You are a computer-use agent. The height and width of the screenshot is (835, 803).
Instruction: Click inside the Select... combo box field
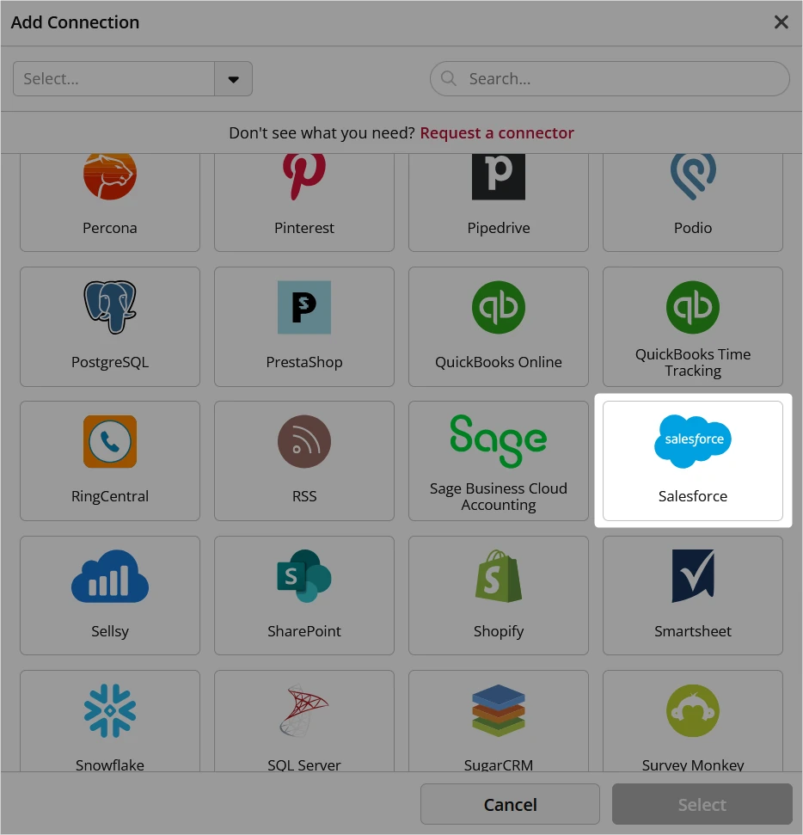coord(114,79)
